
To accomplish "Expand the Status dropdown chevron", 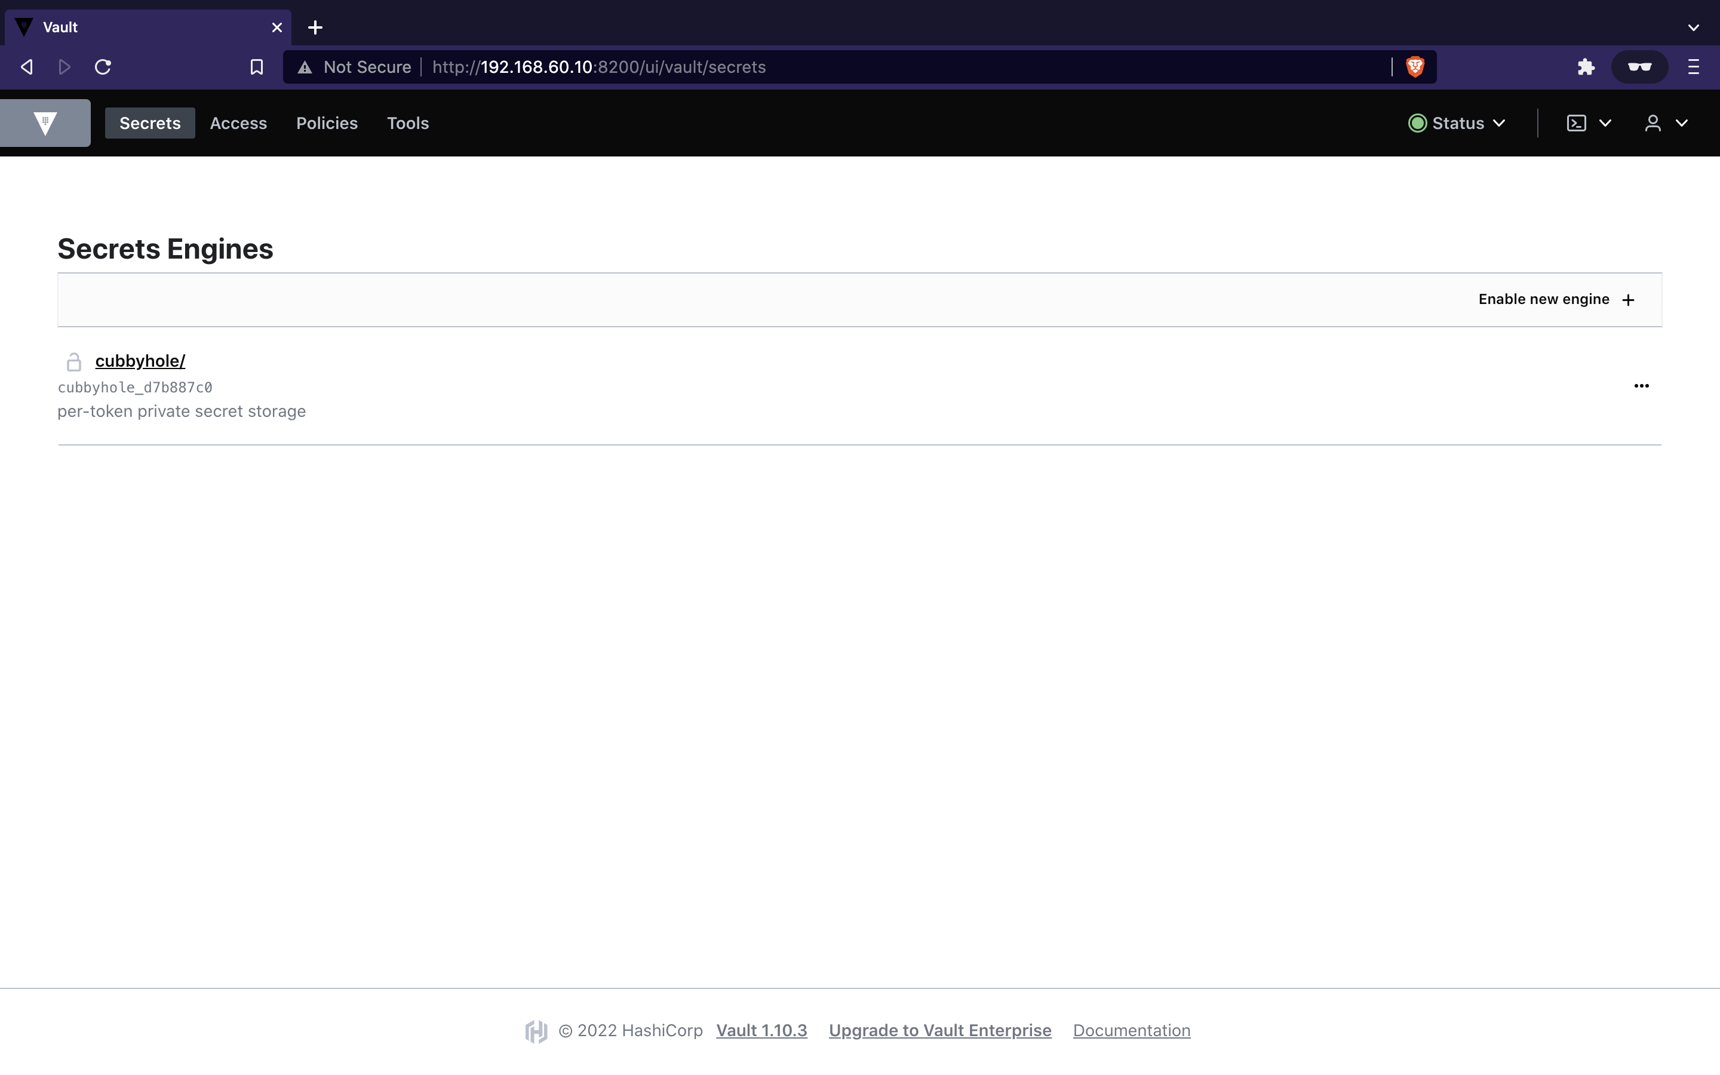I will [1500, 122].
